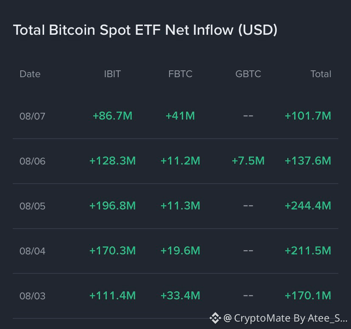This screenshot has height=329, width=351.
Task: Click the Total column header
Action: pyautogui.click(x=321, y=74)
